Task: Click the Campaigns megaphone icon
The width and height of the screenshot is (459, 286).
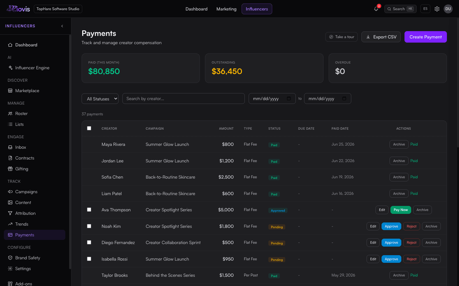Action: coord(10,192)
